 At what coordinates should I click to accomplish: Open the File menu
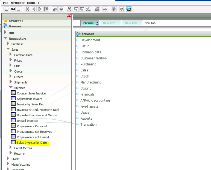(5, 2)
